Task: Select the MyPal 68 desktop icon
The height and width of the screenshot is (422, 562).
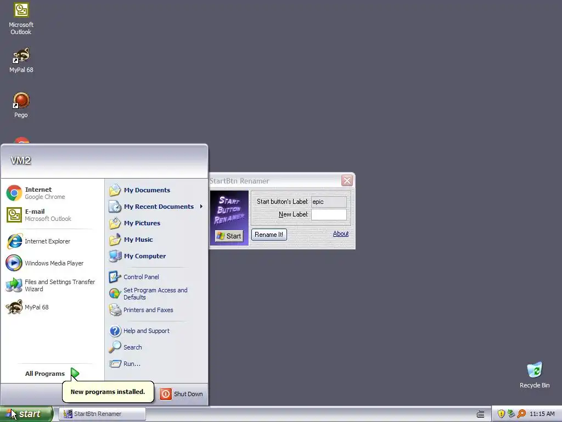Action: tap(21, 60)
